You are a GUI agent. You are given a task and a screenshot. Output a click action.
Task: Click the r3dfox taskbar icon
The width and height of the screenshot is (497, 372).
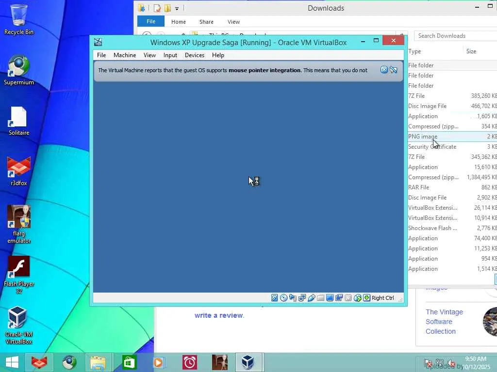pyautogui.click(x=39, y=362)
